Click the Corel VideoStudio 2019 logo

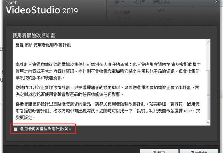[x=42, y=8]
